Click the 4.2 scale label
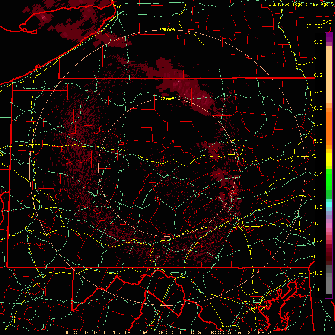Viewport: 335px width, 335px height. click(x=318, y=158)
